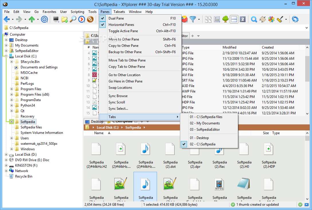Image resolution: width=312 pixels, height=210 pixels.
Task: Click the green Up arrow icon
Action: tap(32, 19)
